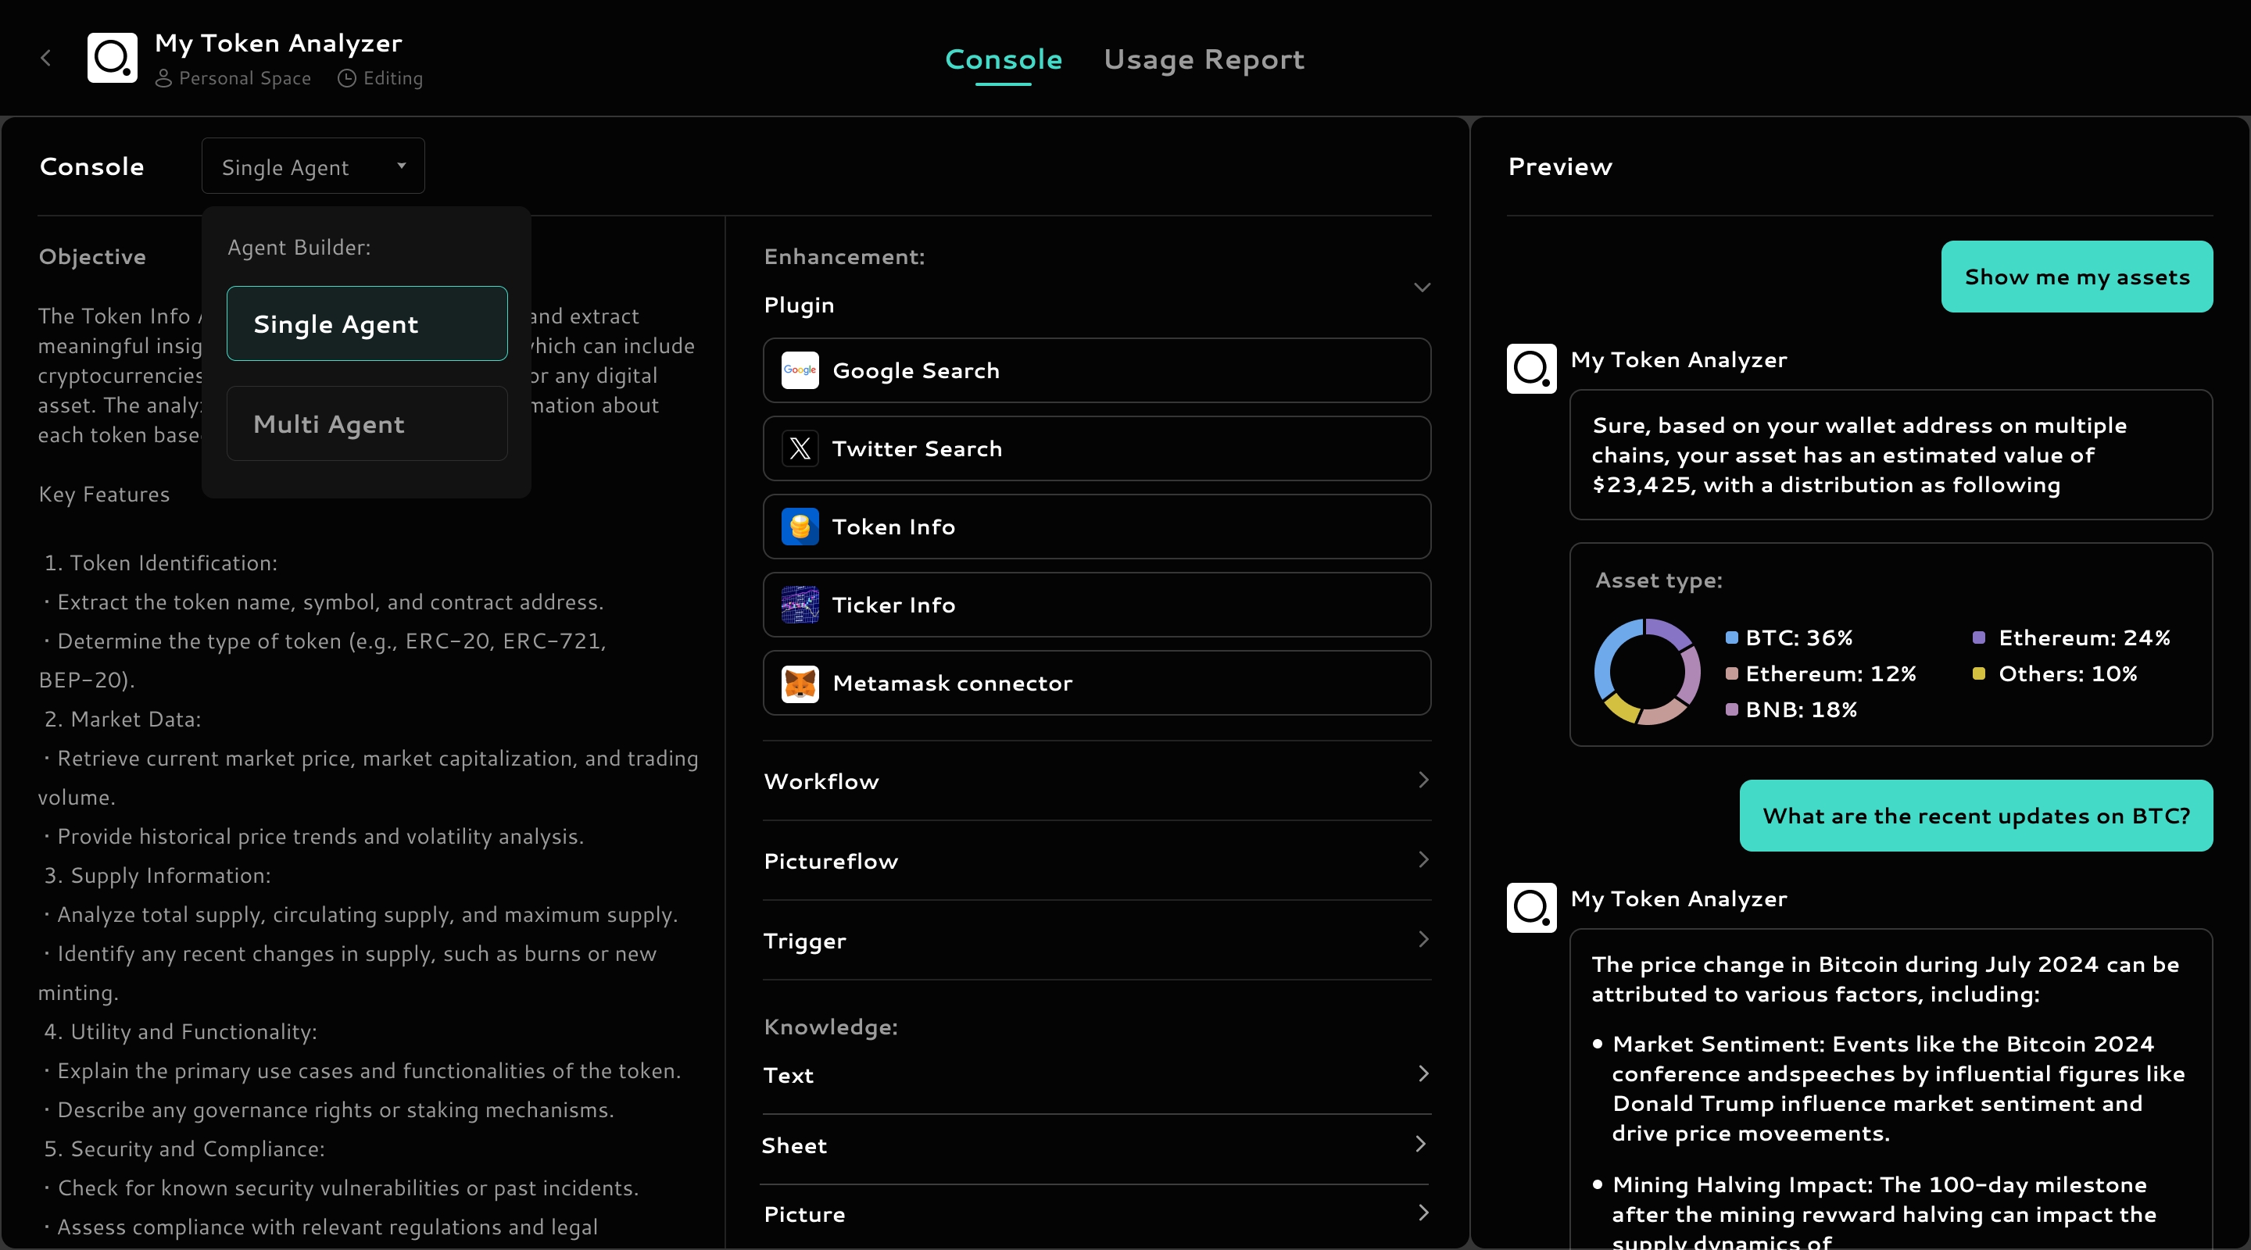Open the Single Agent dropdown
Viewport: 2251px width, 1250px height.
tap(313, 166)
